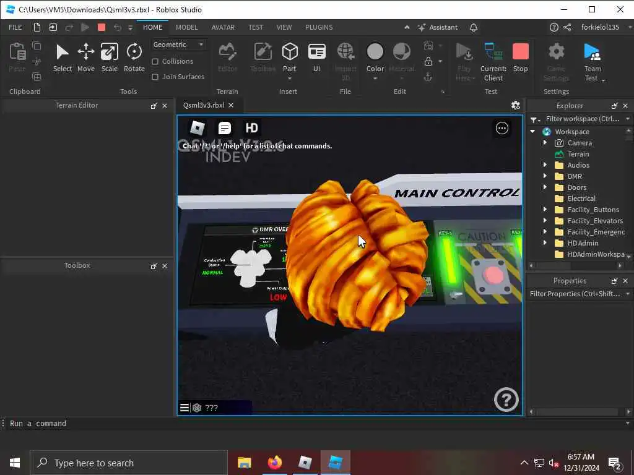Undock the Toolbox panel
Viewport: 634px width, 475px height.
point(154,266)
